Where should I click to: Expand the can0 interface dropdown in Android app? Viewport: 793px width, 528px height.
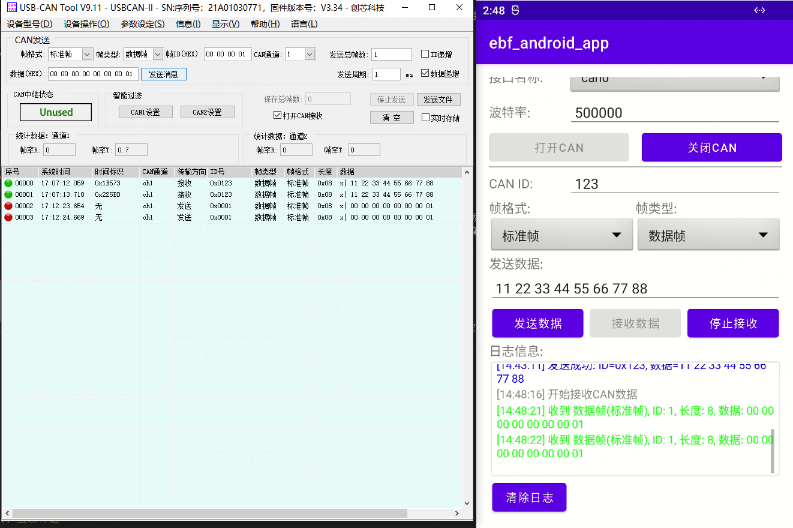click(x=674, y=83)
